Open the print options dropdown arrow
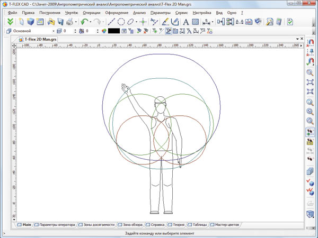The image size is (318, 238). [76, 22]
